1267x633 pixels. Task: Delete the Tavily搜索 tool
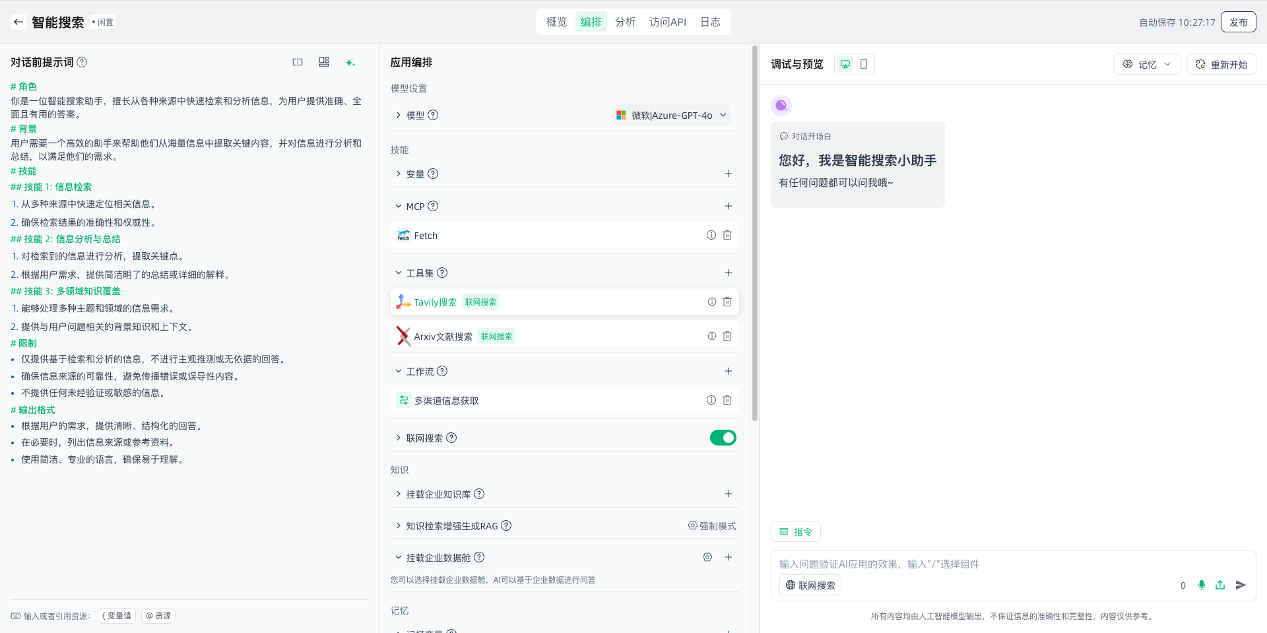coord(727,302)
